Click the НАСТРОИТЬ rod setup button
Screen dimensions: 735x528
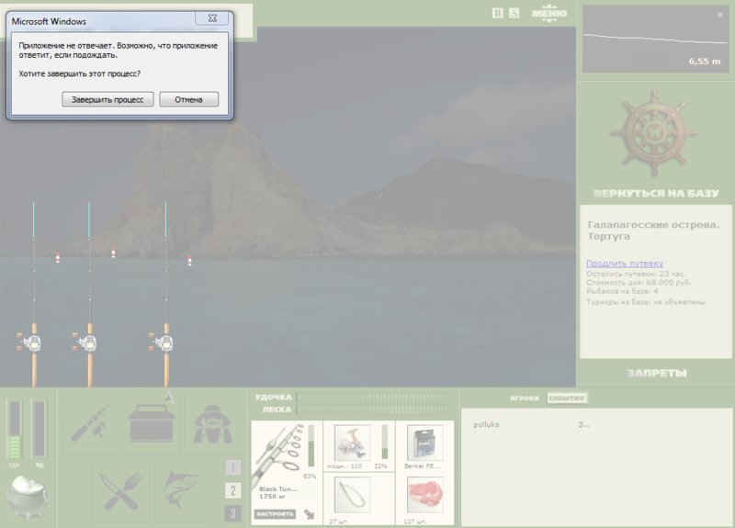point(275,514)
